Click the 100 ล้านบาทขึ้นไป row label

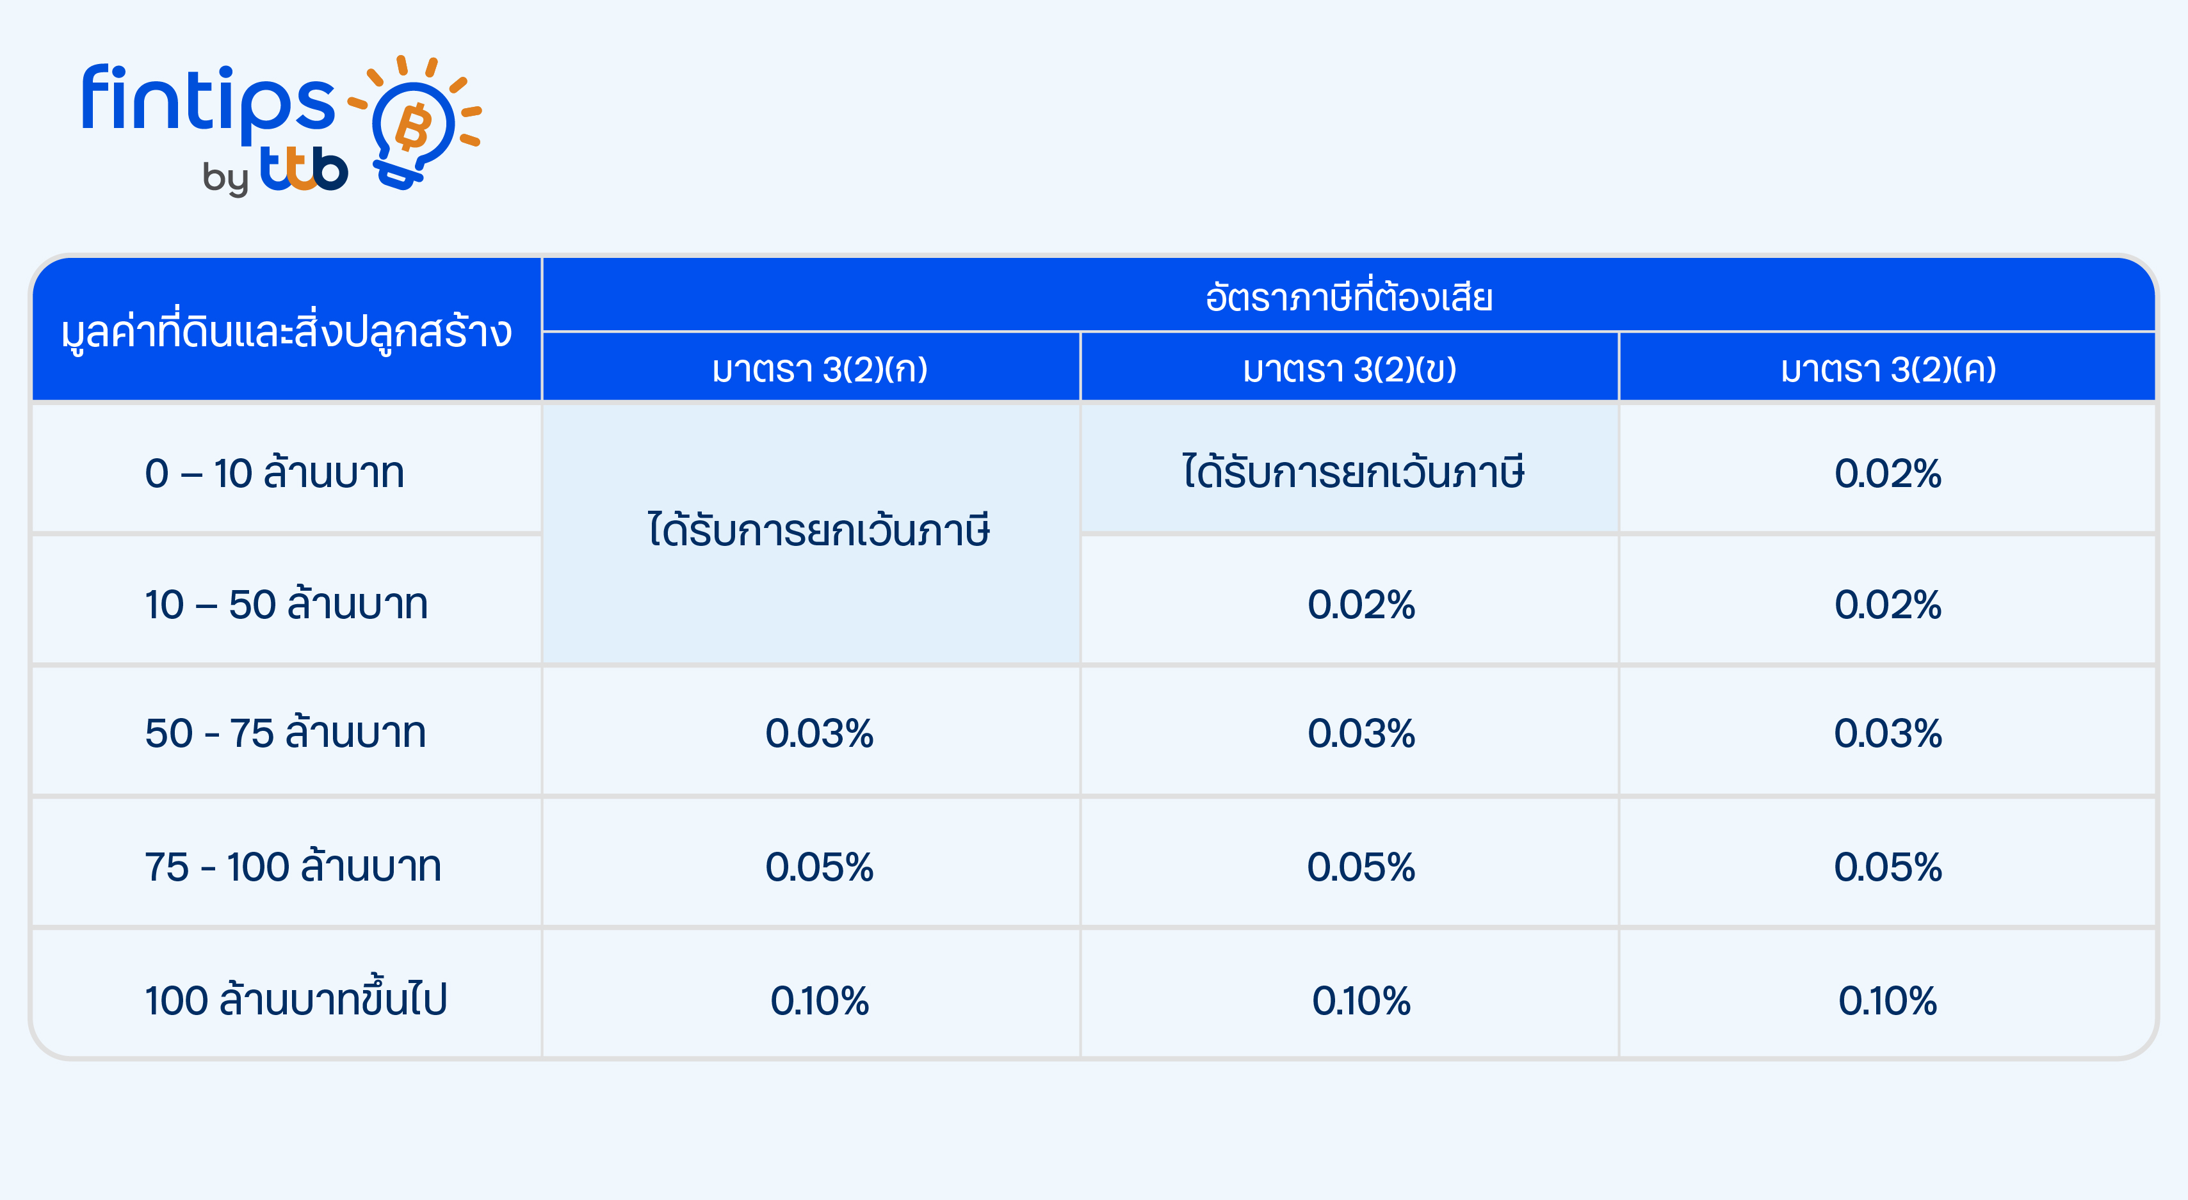click(296, 999)
